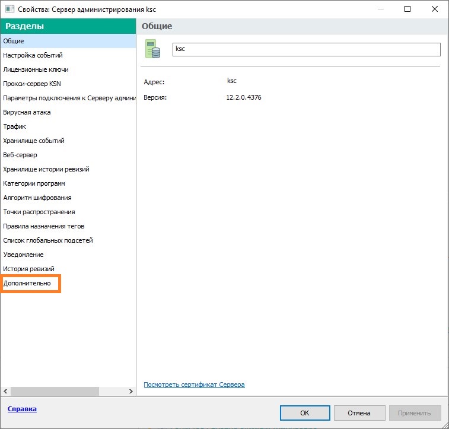Click the window icon in title bar

pos(9,9)
